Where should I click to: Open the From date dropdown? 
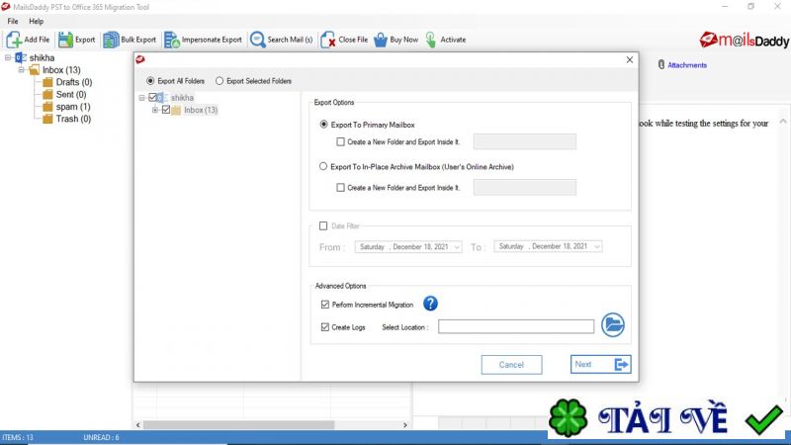tap(457, 246)
